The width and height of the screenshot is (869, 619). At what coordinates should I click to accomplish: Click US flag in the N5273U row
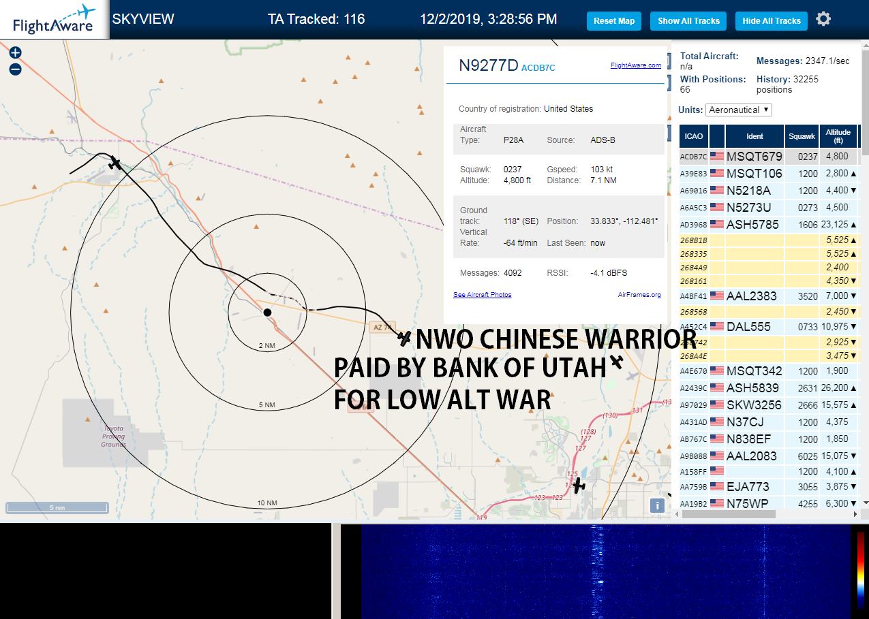[717, 207]
